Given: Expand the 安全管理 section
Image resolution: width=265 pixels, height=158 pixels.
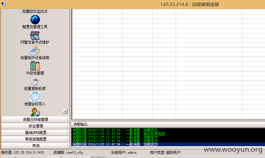Looking at the screenshot, I should 35,126.
